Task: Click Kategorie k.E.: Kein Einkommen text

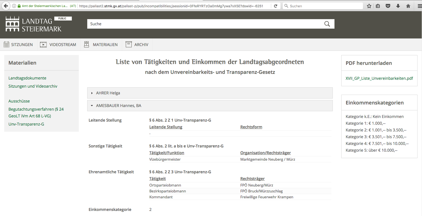Action: pyautogui.click(x=375, y=117)
